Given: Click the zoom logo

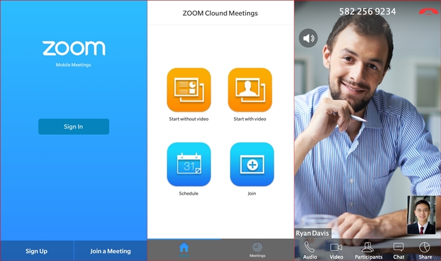Looking at the screenshot, I should (x=74, y=48).
